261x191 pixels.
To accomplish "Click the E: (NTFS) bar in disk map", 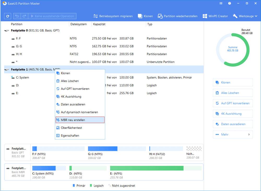I will coord(156,168).
